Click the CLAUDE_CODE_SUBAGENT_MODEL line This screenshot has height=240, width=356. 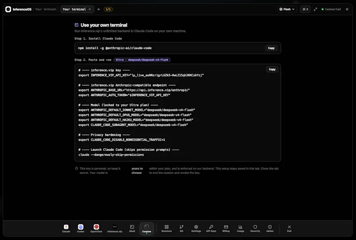(x=133, y=125)
